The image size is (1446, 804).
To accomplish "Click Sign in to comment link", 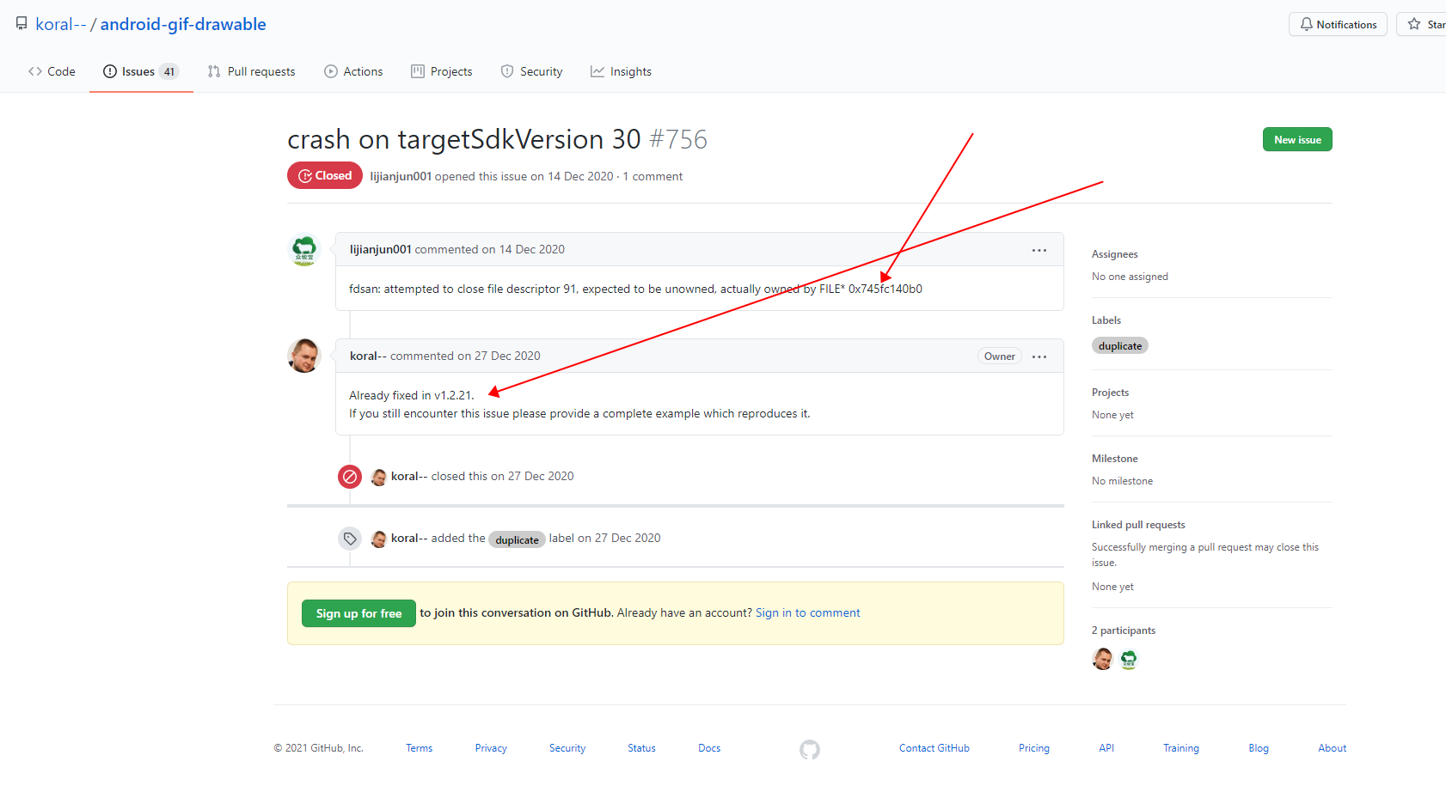I will coord(807,612).
